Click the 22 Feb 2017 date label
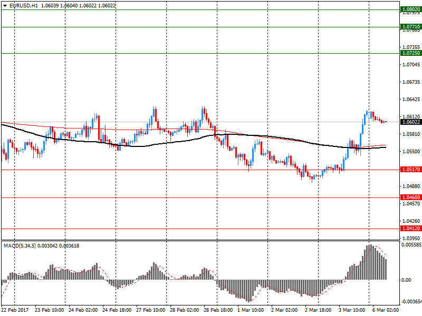The image size is (422, 316). click(x=15, y=310)
